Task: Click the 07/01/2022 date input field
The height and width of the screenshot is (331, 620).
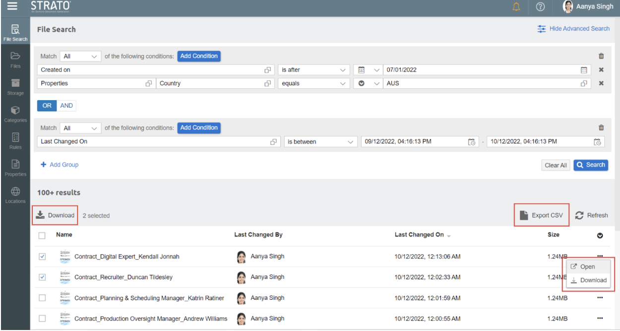Action: coord(480,70)
